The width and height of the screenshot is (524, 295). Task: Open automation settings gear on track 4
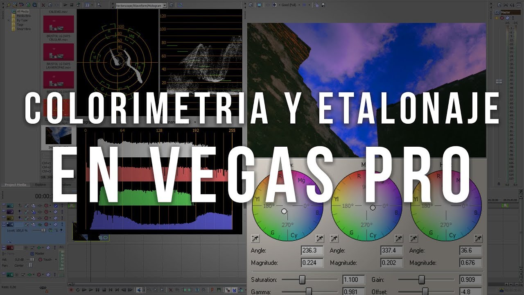[46, 225]
